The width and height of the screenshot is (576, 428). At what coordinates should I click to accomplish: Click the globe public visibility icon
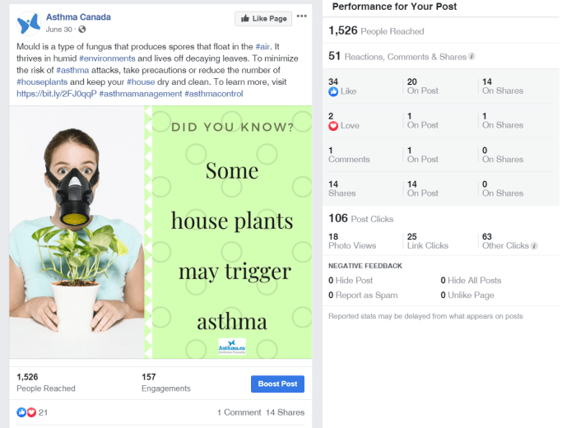(81, 30)
